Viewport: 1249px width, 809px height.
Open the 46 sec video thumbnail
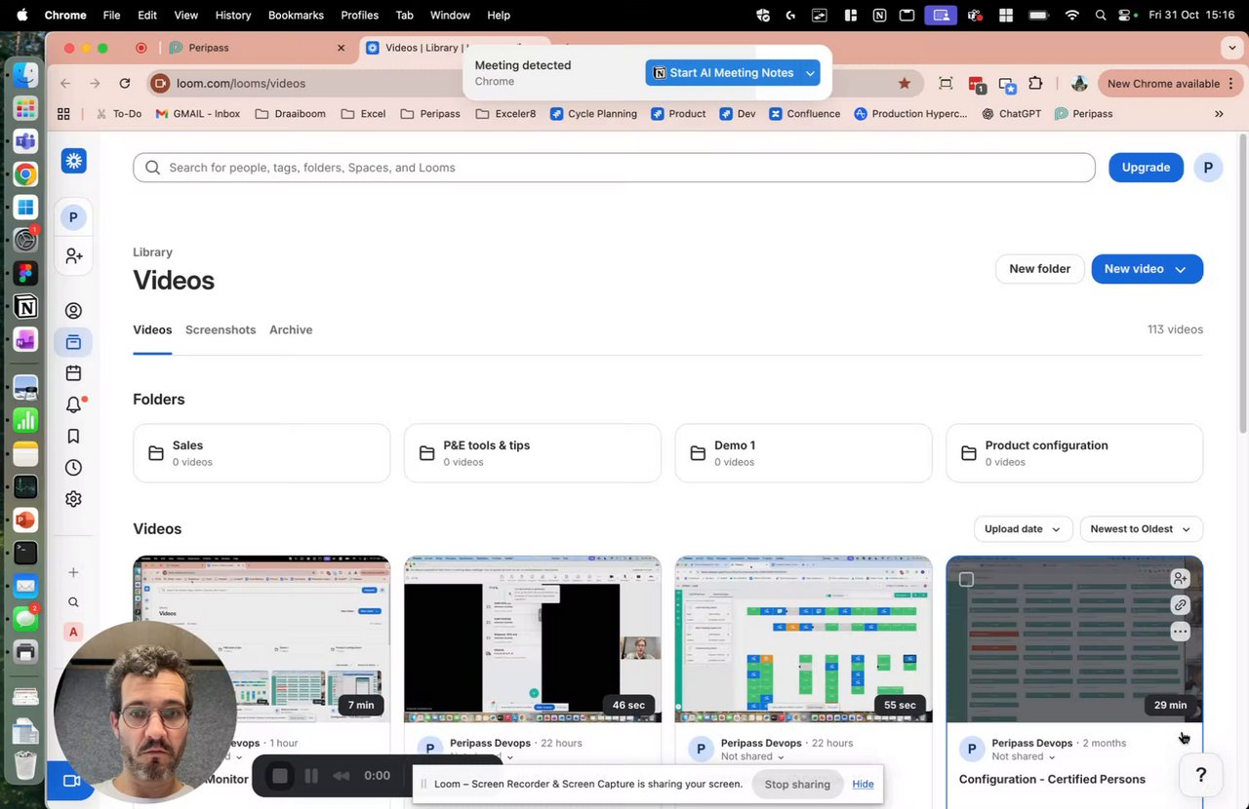[532, 639]
